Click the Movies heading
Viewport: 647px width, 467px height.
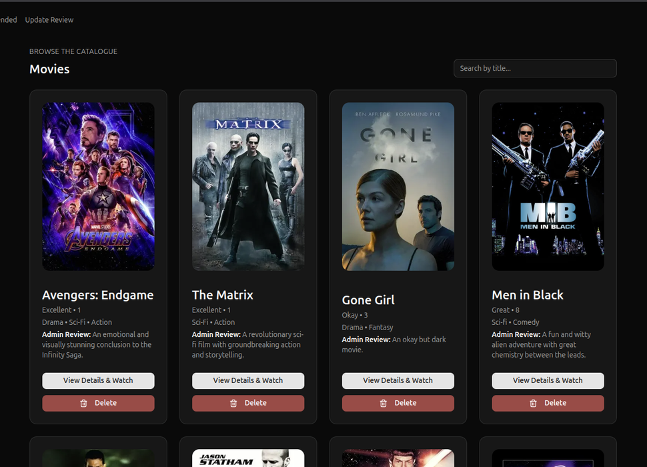click(x=49, y=69)
